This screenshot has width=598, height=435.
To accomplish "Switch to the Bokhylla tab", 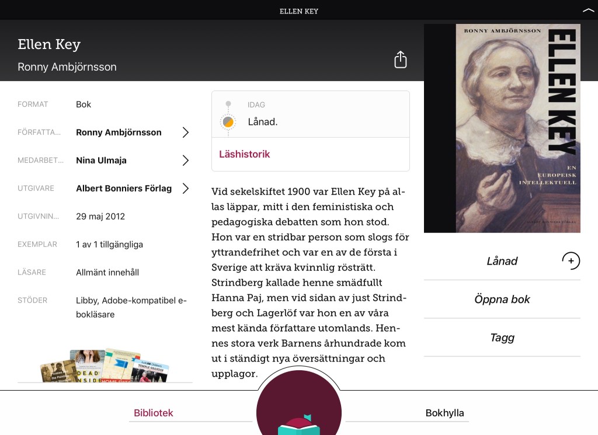I will [444, 413].
